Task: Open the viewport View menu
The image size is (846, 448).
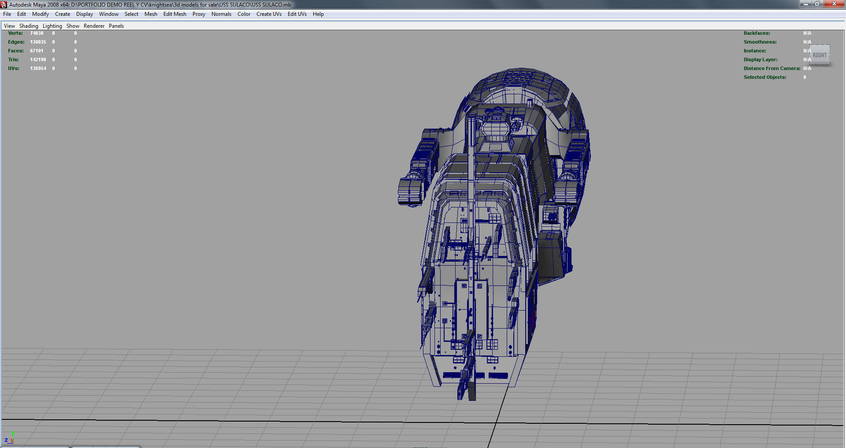Action: 9,26
